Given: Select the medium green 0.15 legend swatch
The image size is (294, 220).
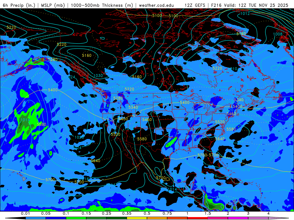Looking at the screenshot, I should 96,218.
